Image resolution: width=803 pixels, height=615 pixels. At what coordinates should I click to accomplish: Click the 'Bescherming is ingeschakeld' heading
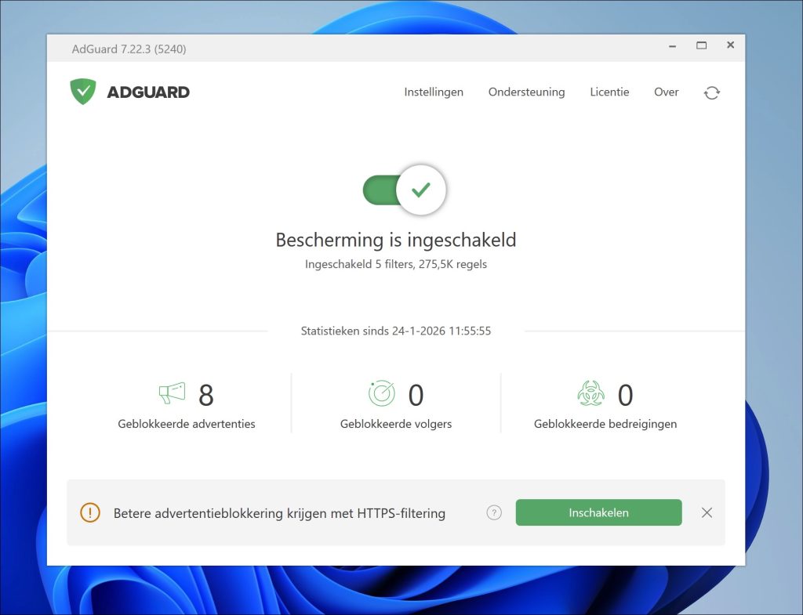[x=396, y=240]
